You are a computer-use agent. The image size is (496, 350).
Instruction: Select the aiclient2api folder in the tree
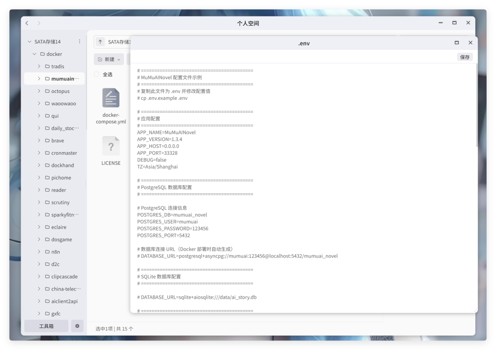(54, 301)
